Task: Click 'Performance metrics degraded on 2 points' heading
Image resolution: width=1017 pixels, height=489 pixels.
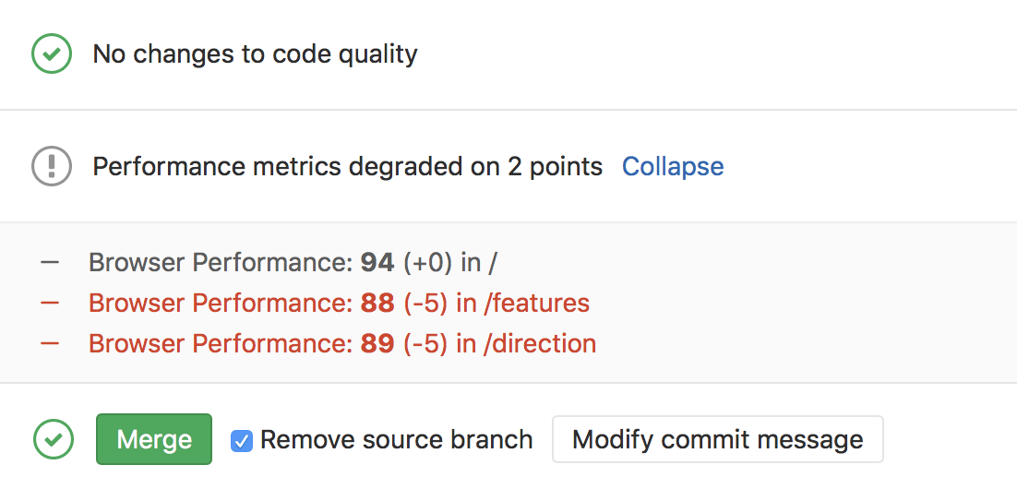Action: pos(348,167)
